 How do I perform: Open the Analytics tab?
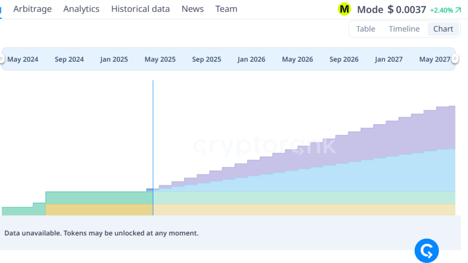coord(81,9)
